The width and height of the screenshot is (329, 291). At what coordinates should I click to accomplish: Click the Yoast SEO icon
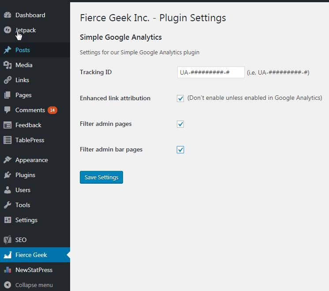(7, 240)
